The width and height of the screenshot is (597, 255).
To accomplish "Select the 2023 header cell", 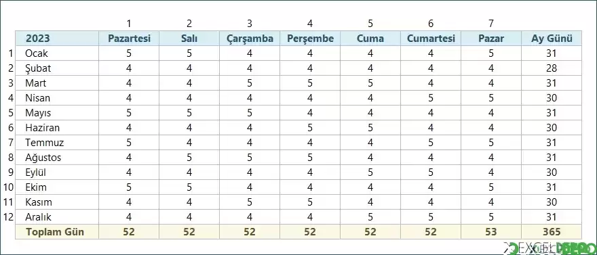I will pyautogui.click(x=57, y=39).
